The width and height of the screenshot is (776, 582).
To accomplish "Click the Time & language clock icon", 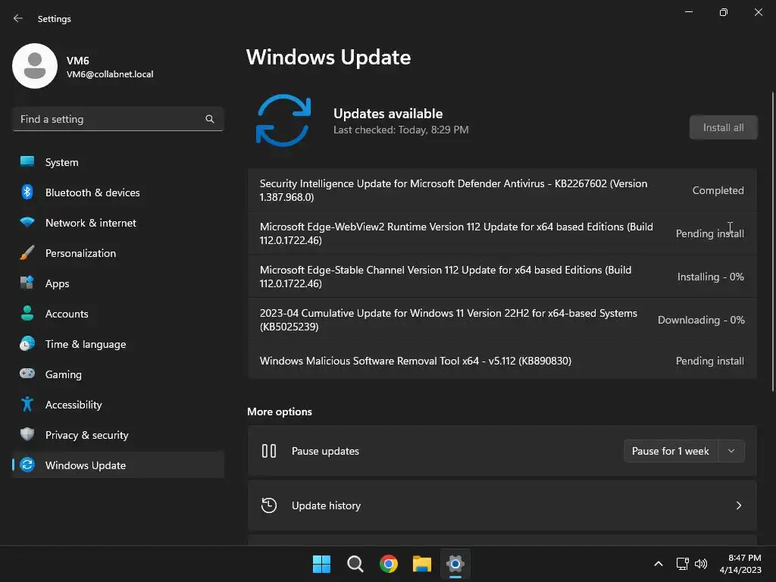I will [x=27, y=343].
